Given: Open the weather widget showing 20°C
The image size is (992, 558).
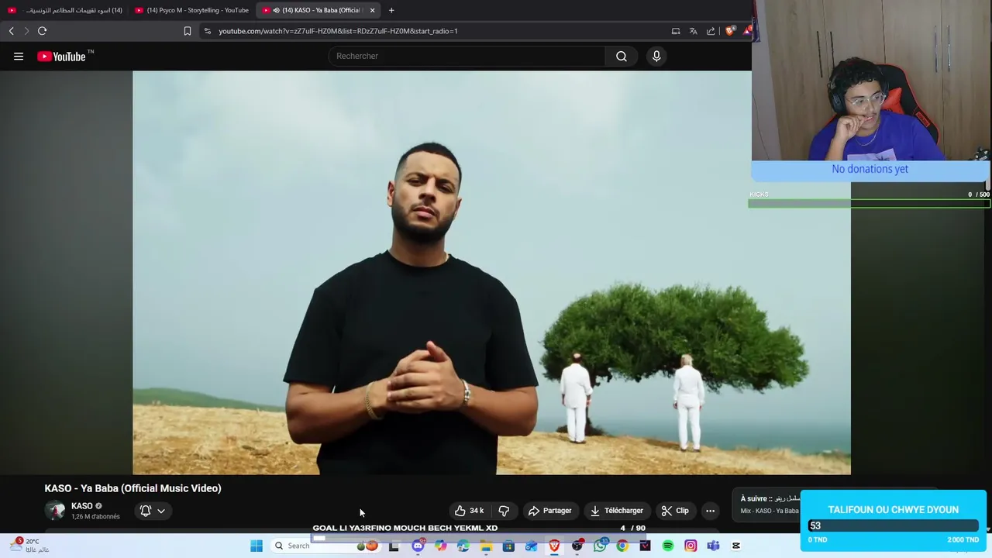Looking at the screenshot, I should coord(29,546).
